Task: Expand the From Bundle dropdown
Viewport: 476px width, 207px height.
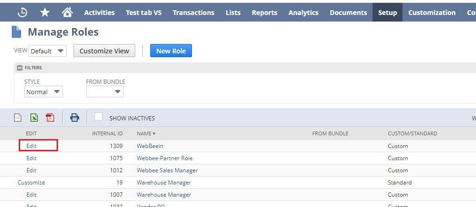Action: [105, 92]
